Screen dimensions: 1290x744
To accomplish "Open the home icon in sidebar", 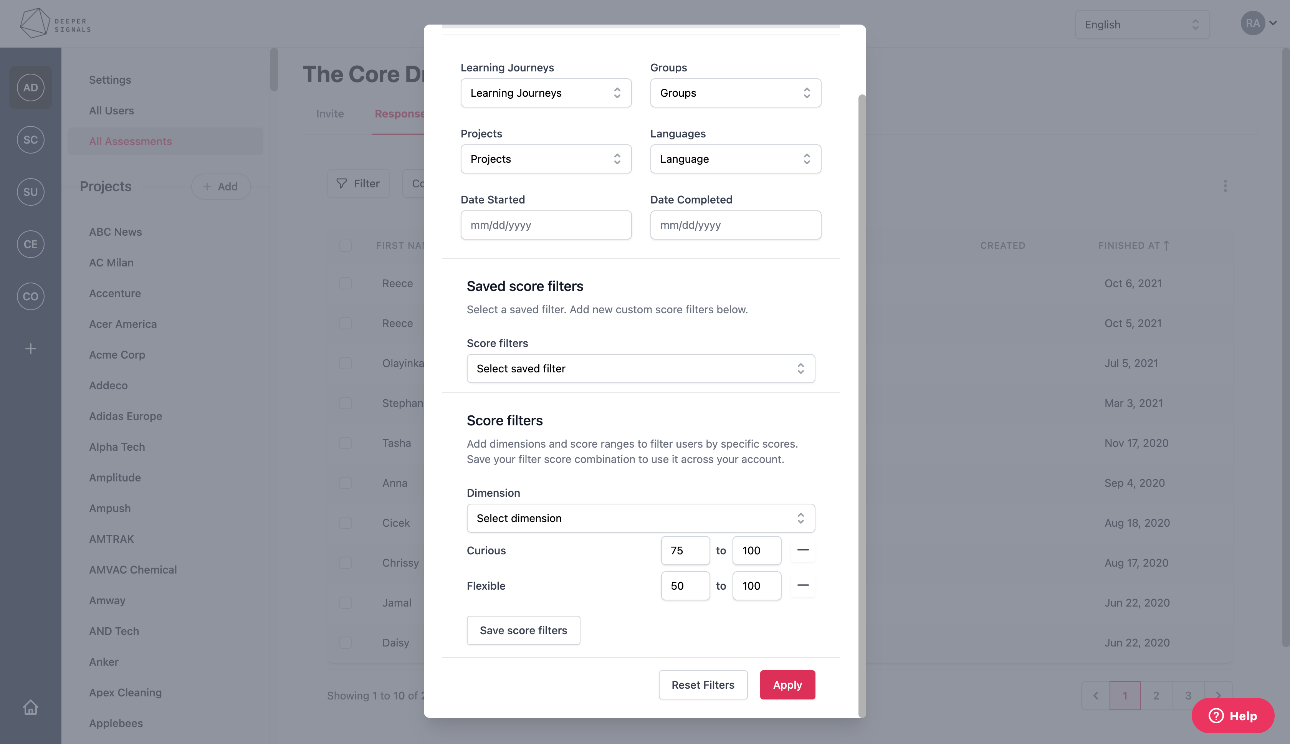I will tap(31, 707).
